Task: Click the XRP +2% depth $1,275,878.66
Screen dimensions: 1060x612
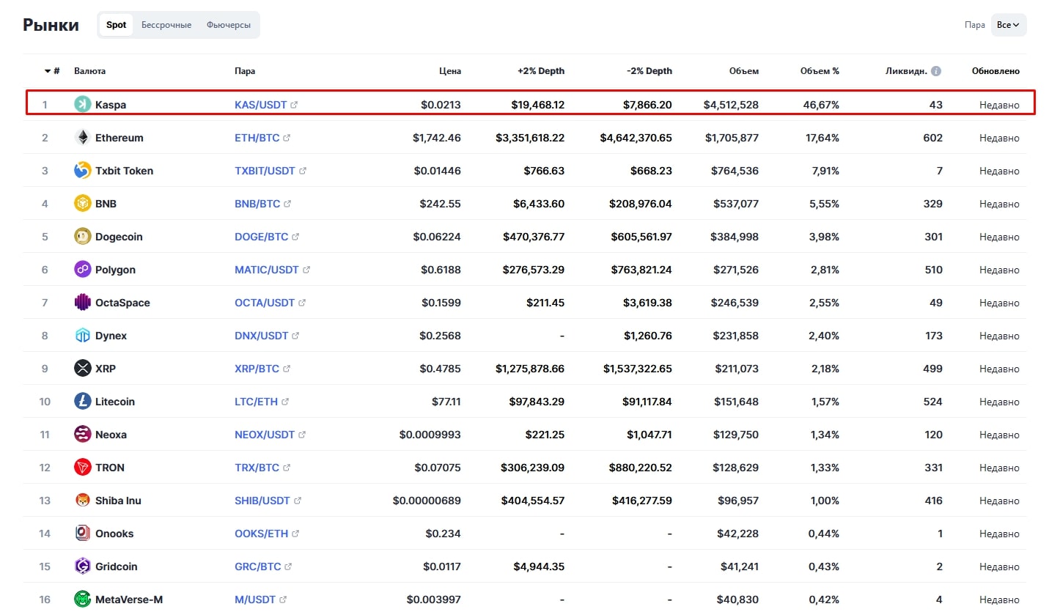Action: tap(530, 369)
